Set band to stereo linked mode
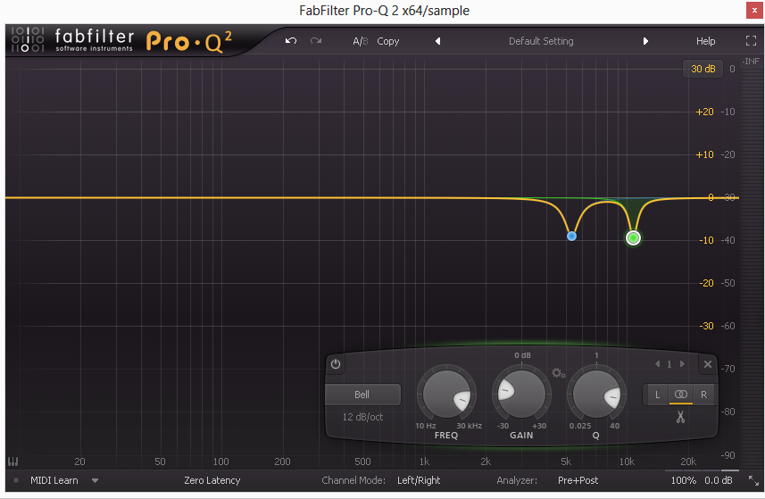Viewport: 765px width, 499px height. tap(680, 395)
